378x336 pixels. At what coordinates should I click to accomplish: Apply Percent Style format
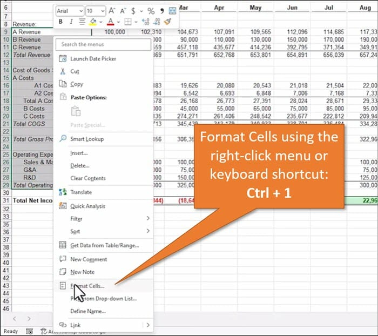pyautogui.click(x=151, y=11)
